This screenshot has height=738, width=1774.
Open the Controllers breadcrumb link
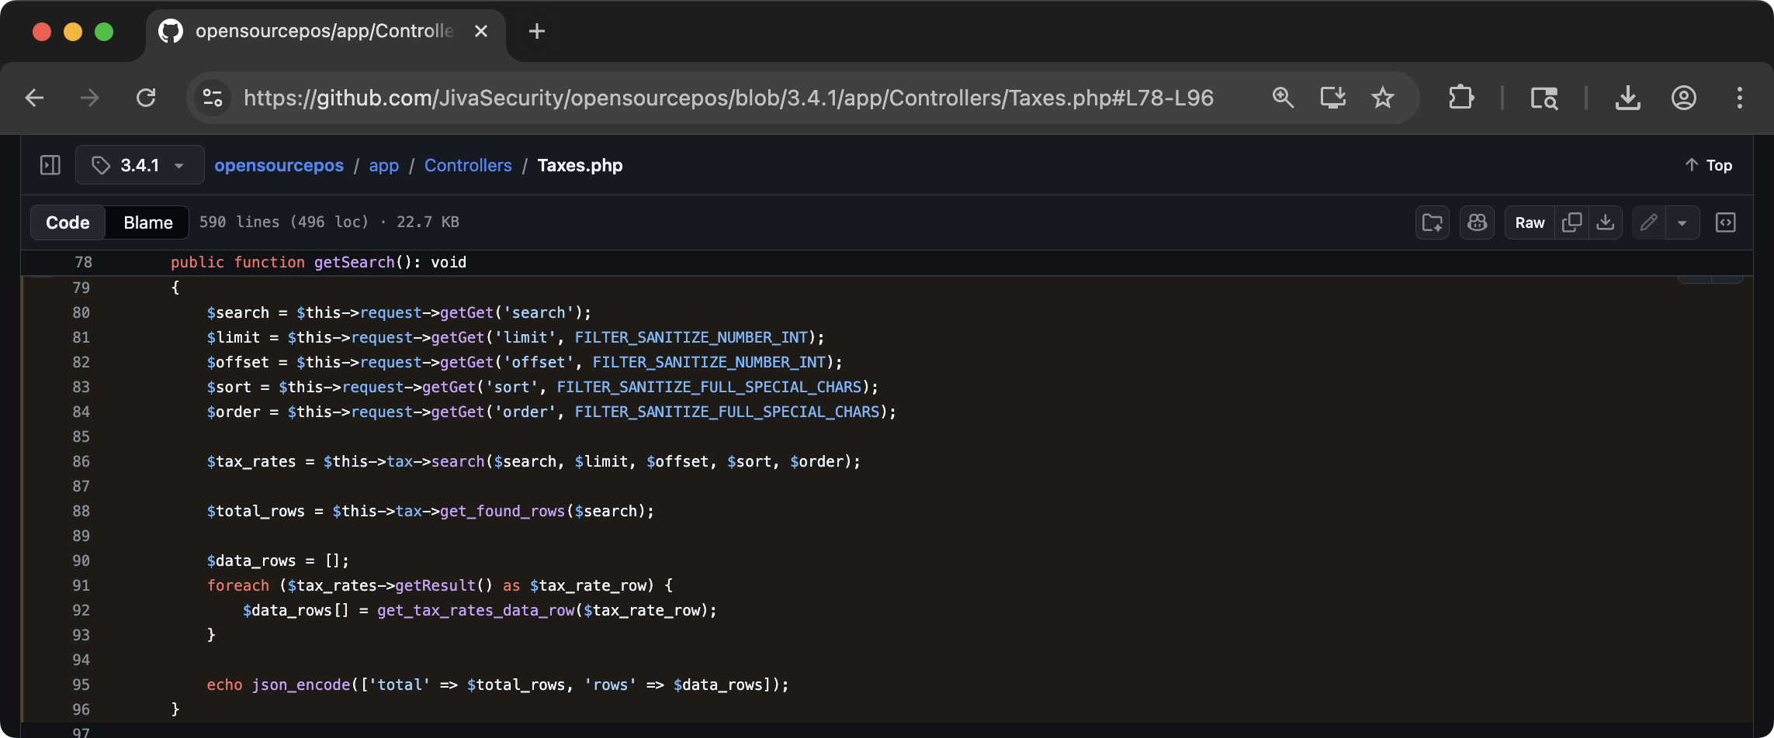click(x=468, y=165)
